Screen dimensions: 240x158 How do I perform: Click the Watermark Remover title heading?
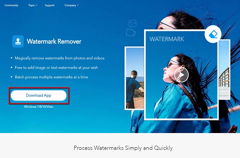pos(54,42)
